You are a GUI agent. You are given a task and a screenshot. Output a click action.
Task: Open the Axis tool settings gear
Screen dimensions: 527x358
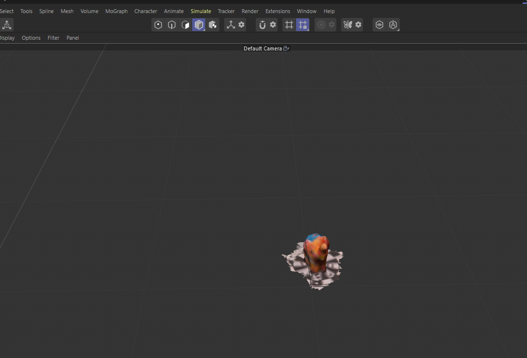241,25
